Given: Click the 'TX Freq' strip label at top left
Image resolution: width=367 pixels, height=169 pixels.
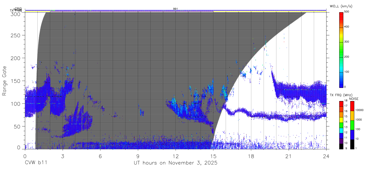Looking at the screenshot, I should (16, 11).
